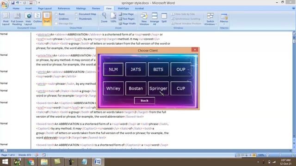Open the Acrobat tab

point(139,8)
